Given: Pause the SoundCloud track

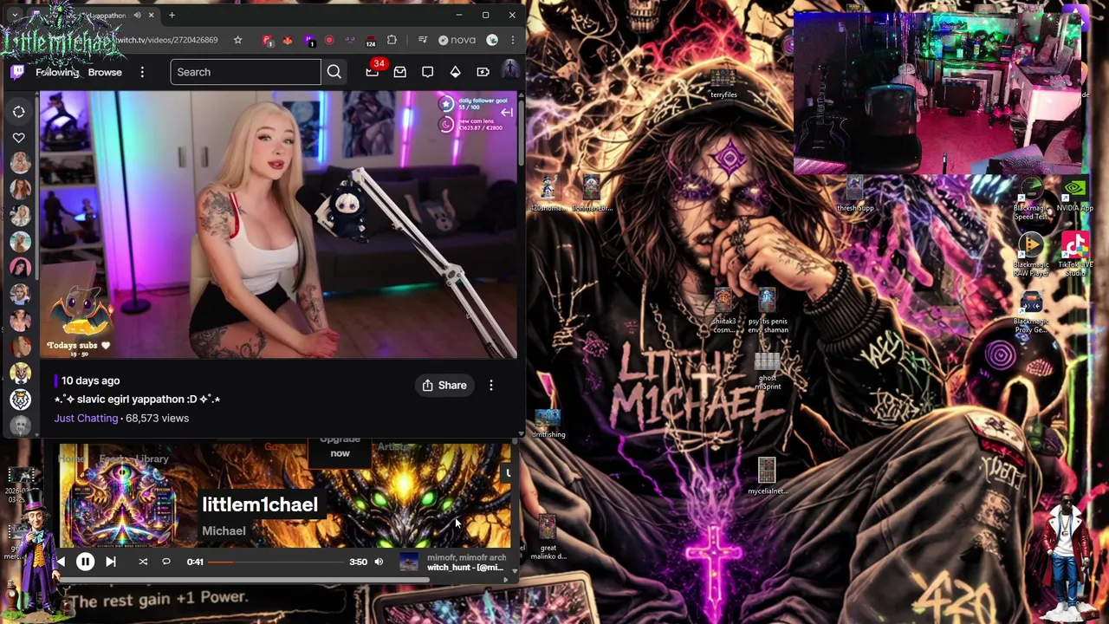Looking at the screenshot, I should [85, 562].
